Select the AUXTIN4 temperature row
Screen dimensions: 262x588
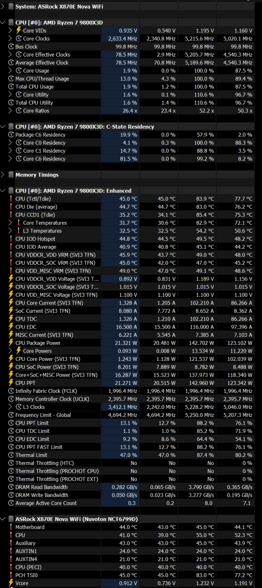pos(131,559)
